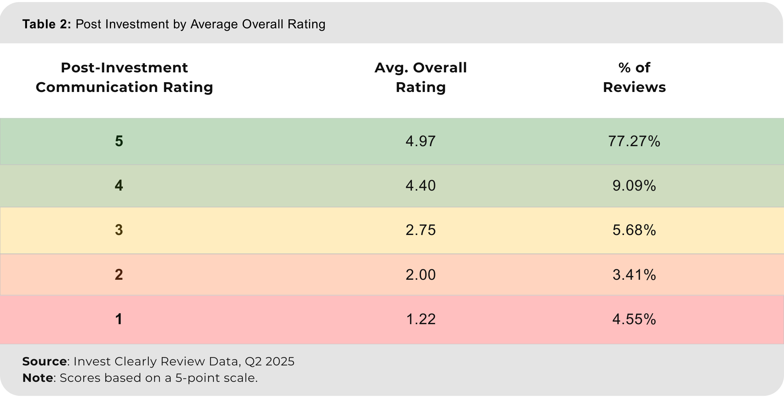Select the 9.09% reviews cell
The width and height of the screenshot is (784, 399).
634,185
